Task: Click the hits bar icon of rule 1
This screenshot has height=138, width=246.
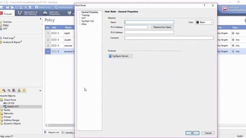Action: (54, 33)
